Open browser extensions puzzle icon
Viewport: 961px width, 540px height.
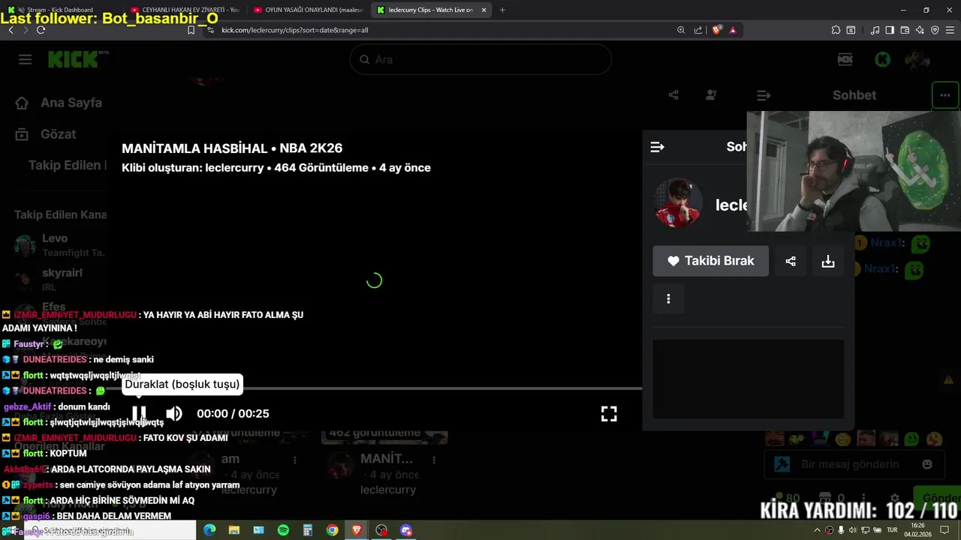click(836, 30)
